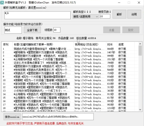The height and width of the screenshot is (126, 144).
Task: Click the 作品数量:160 label
Action: click(x=66, y=38)
